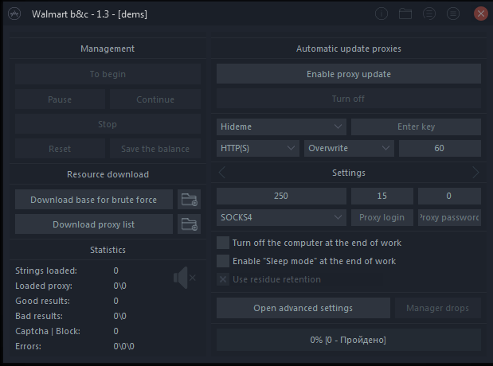Click the app logo icon in title bar
The height and width of the screenshot is (366, 493).
coord(14,14)
